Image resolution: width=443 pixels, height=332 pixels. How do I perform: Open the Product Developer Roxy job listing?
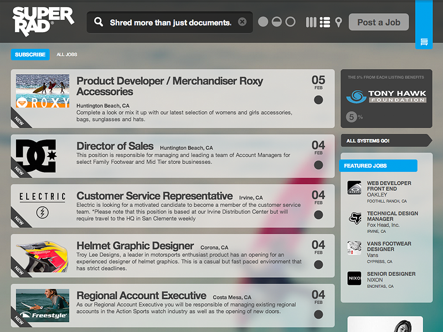tap(169, 86)
